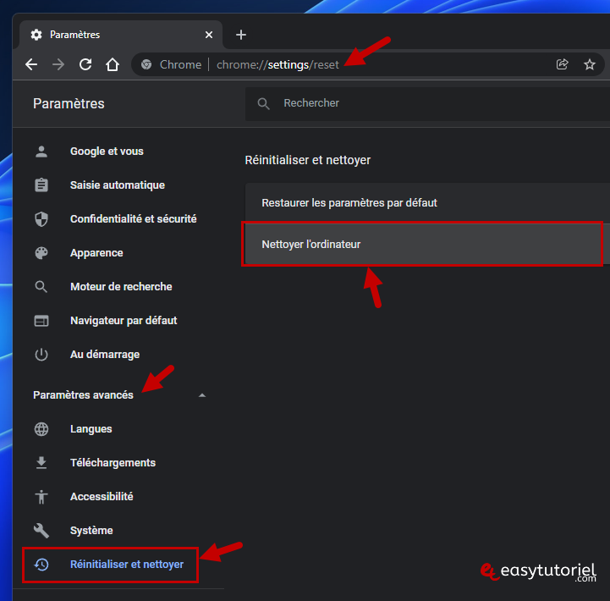The image size is (610, 601).
Task: Go to Apparence settings
Action: pos(96,253)
